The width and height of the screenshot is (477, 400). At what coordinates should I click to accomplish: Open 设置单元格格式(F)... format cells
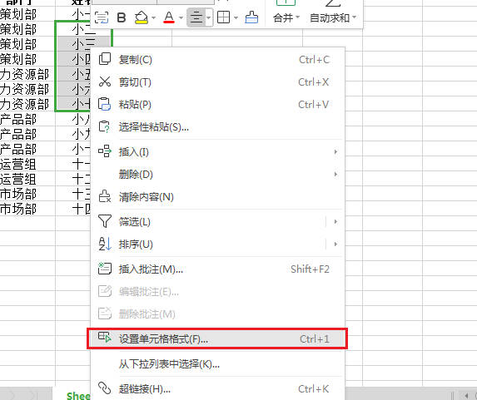[218, 338]
